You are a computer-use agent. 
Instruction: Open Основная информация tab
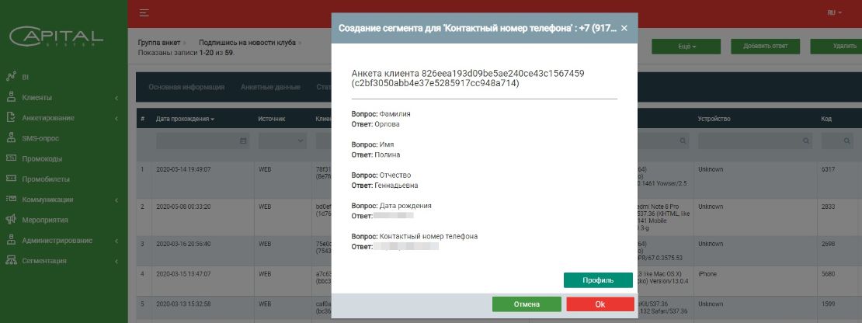[186, 87]
